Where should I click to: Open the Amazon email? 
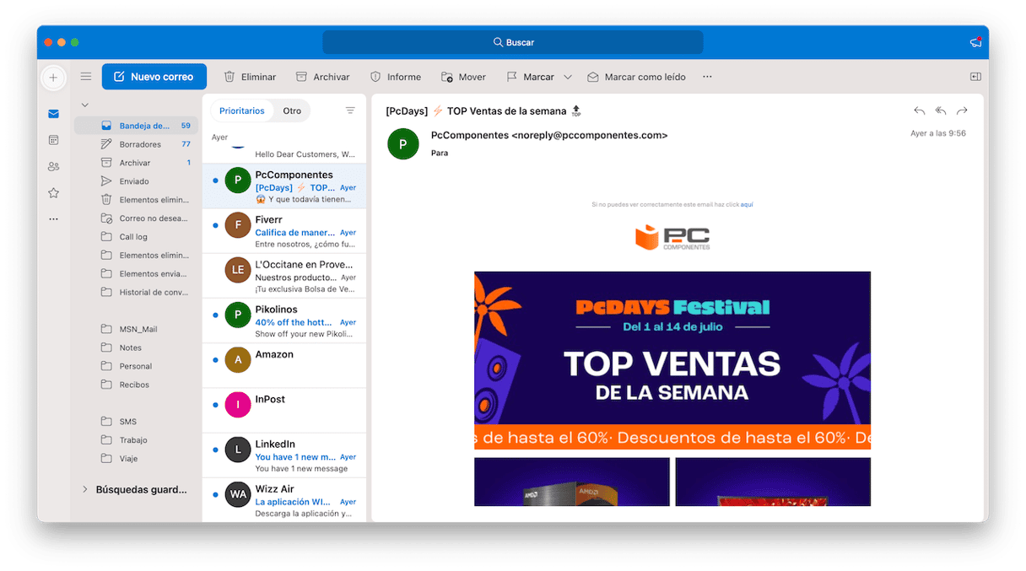coord(284,365)
